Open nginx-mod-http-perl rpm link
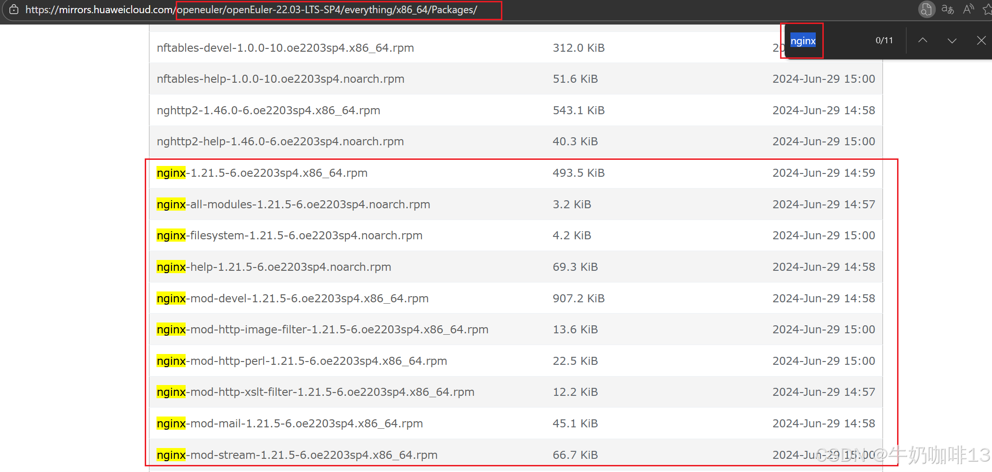Viewport: 992px width, 472px height. (x=302, y=361)
